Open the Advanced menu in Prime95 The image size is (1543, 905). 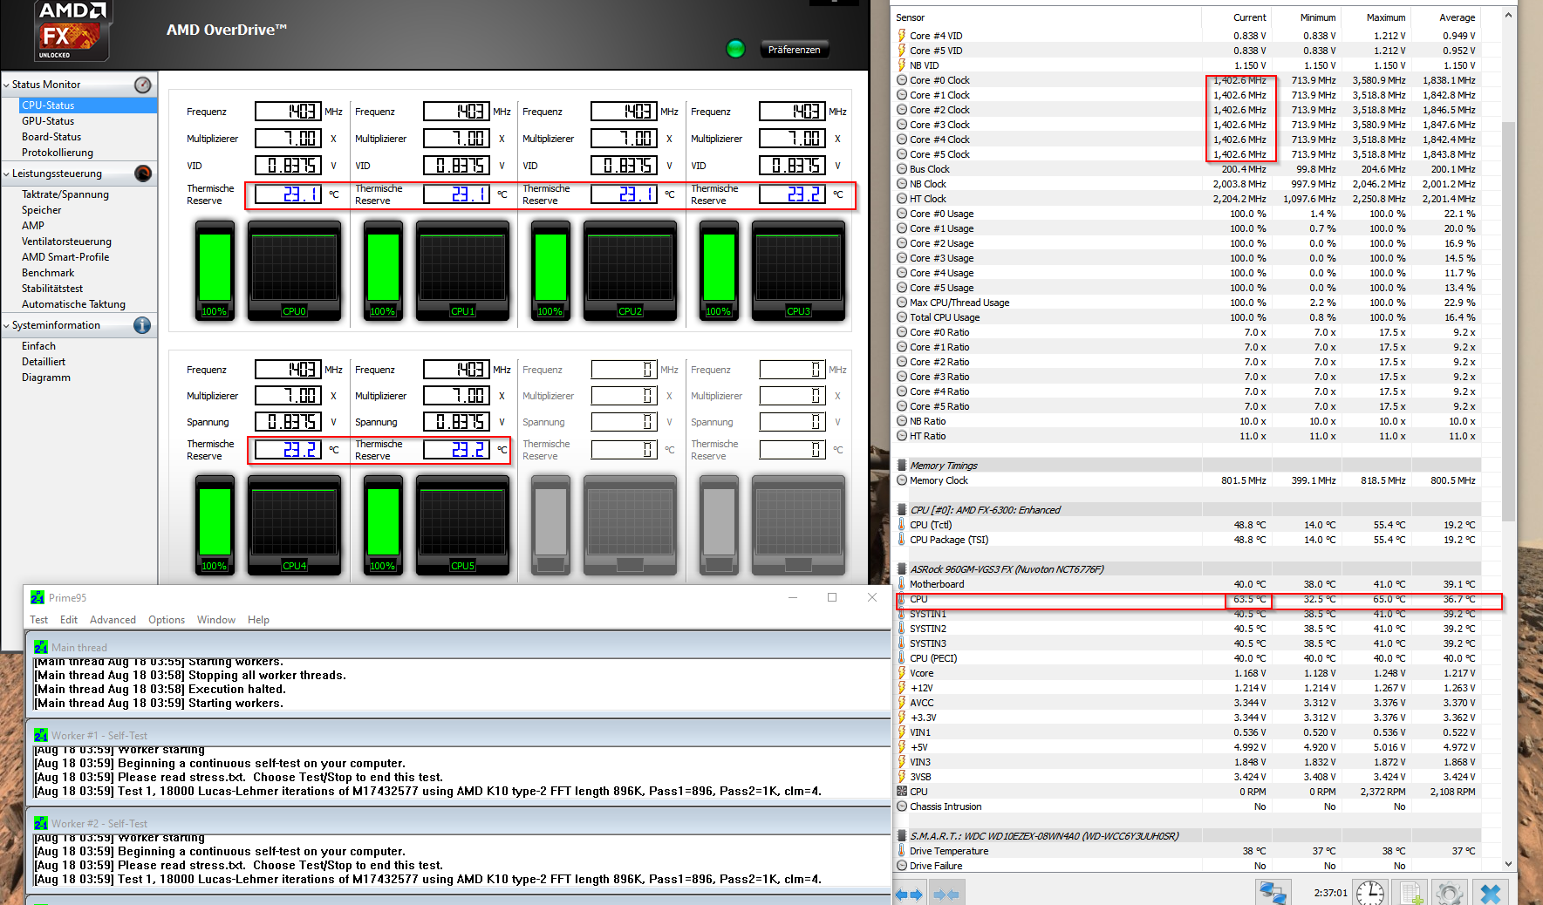click(113, 620)
